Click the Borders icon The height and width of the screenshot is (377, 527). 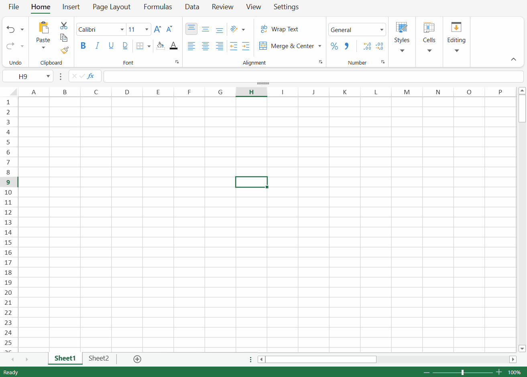tap(140, 46)
